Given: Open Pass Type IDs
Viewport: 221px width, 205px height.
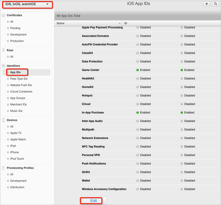Looking at the screenshot, I should 19,79.
